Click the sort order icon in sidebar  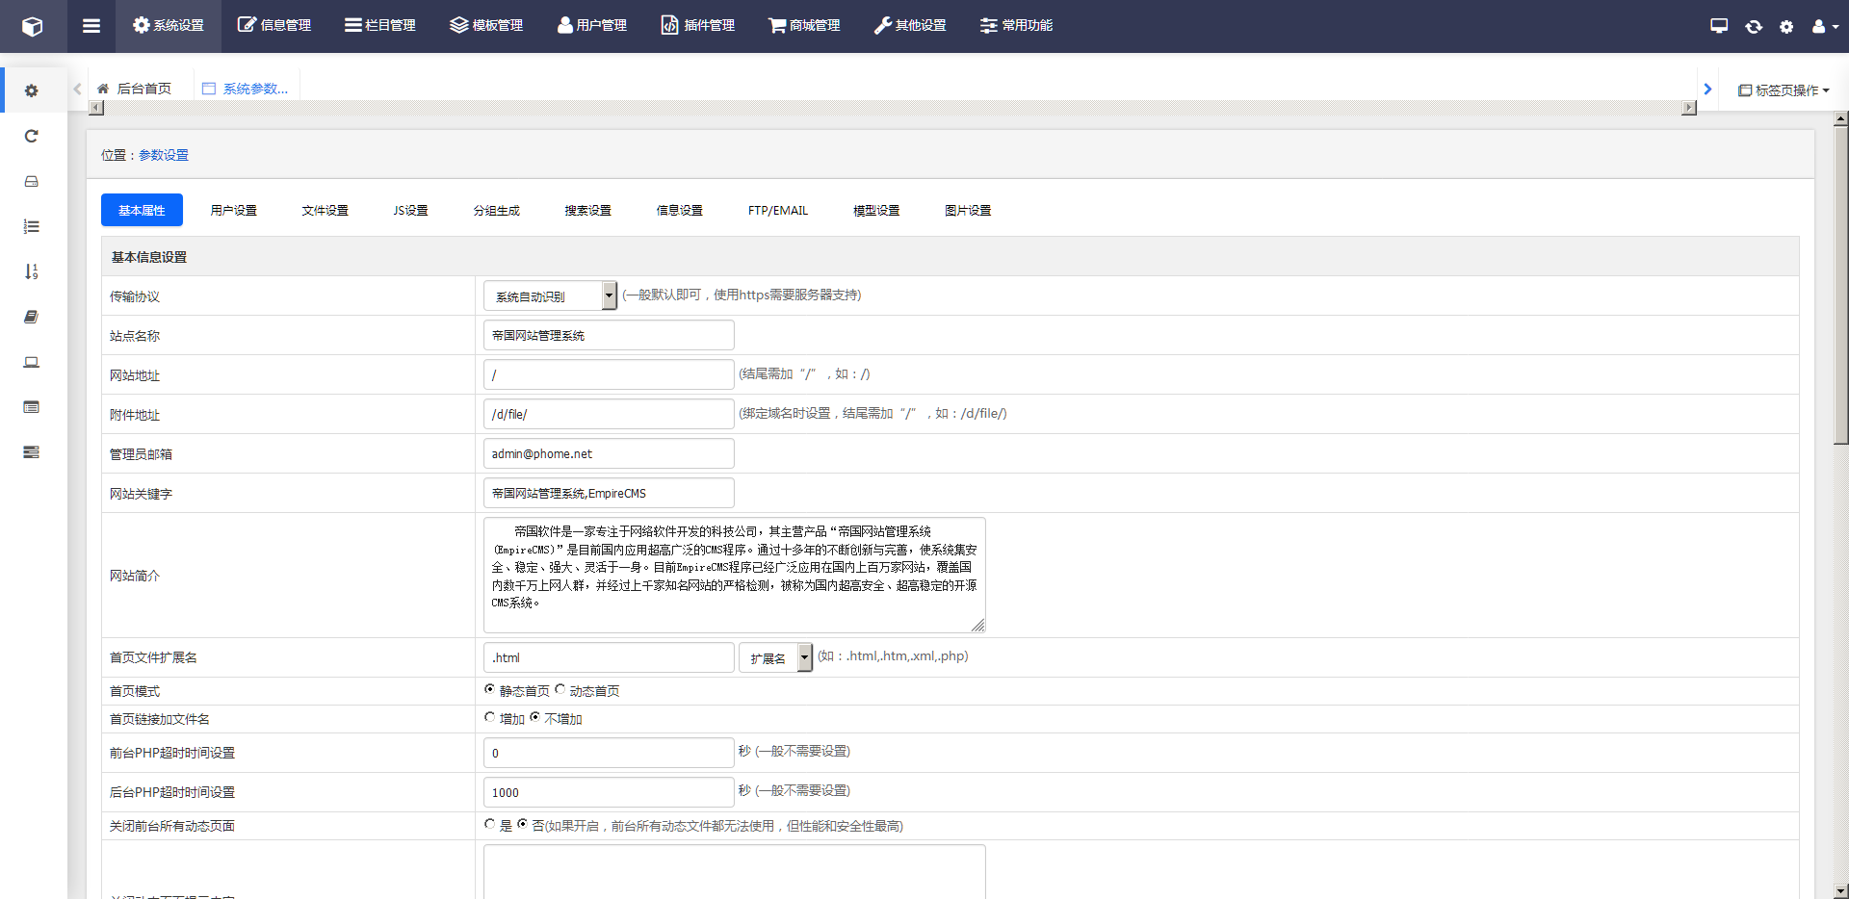(x=32, y=271)
